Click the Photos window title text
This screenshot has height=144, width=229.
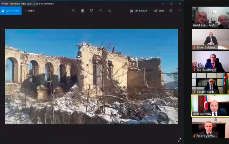point(27,4)
